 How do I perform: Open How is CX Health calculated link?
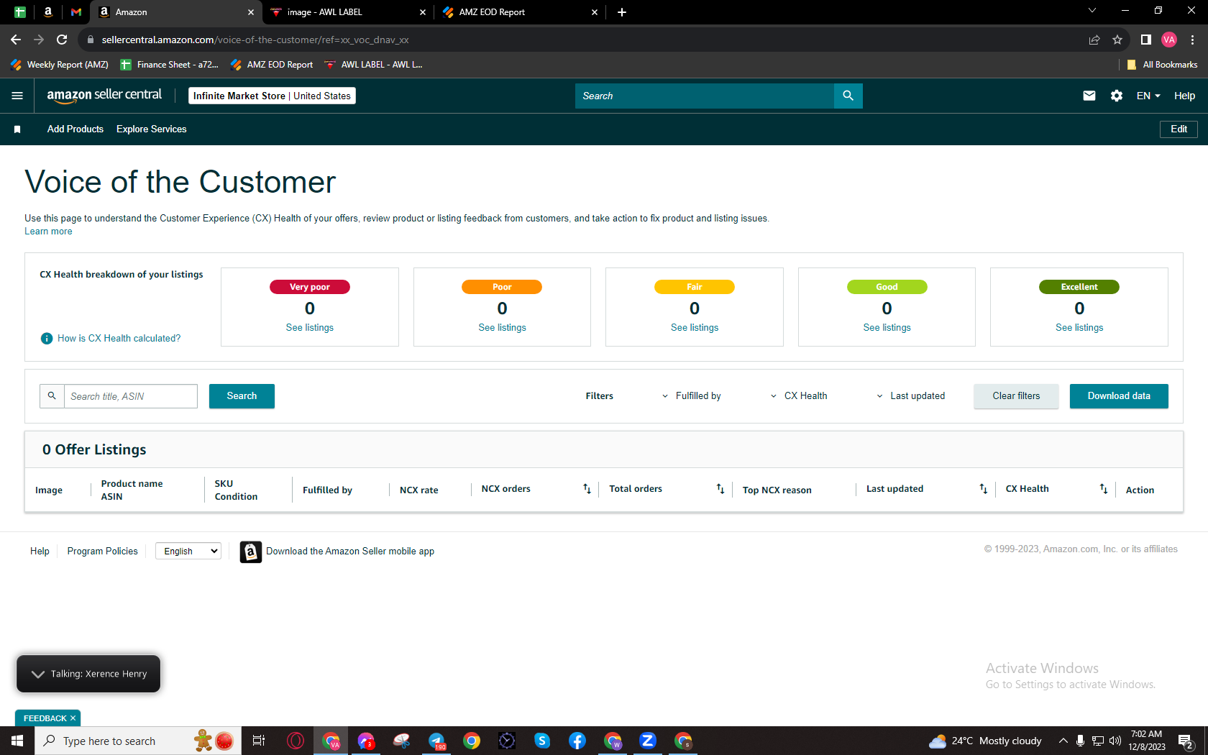pyautogui.click(x=119, y=339)
